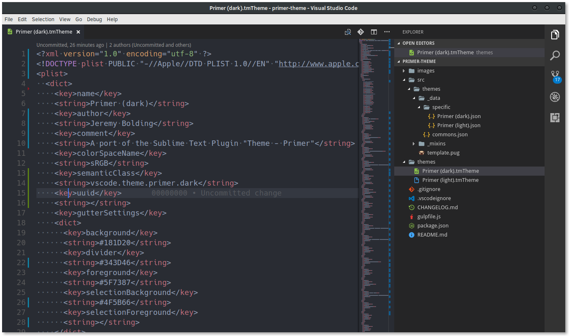Click the find-in-file preview icon in editor toolbar
This screenshot has height=336, width=569.
(x=348, y=32)
